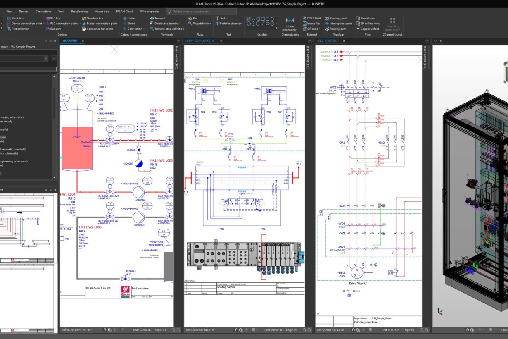This screenshot has height=339, width=508.
Task: Insert a Terminal strip definition
Action: pos(167,29)
